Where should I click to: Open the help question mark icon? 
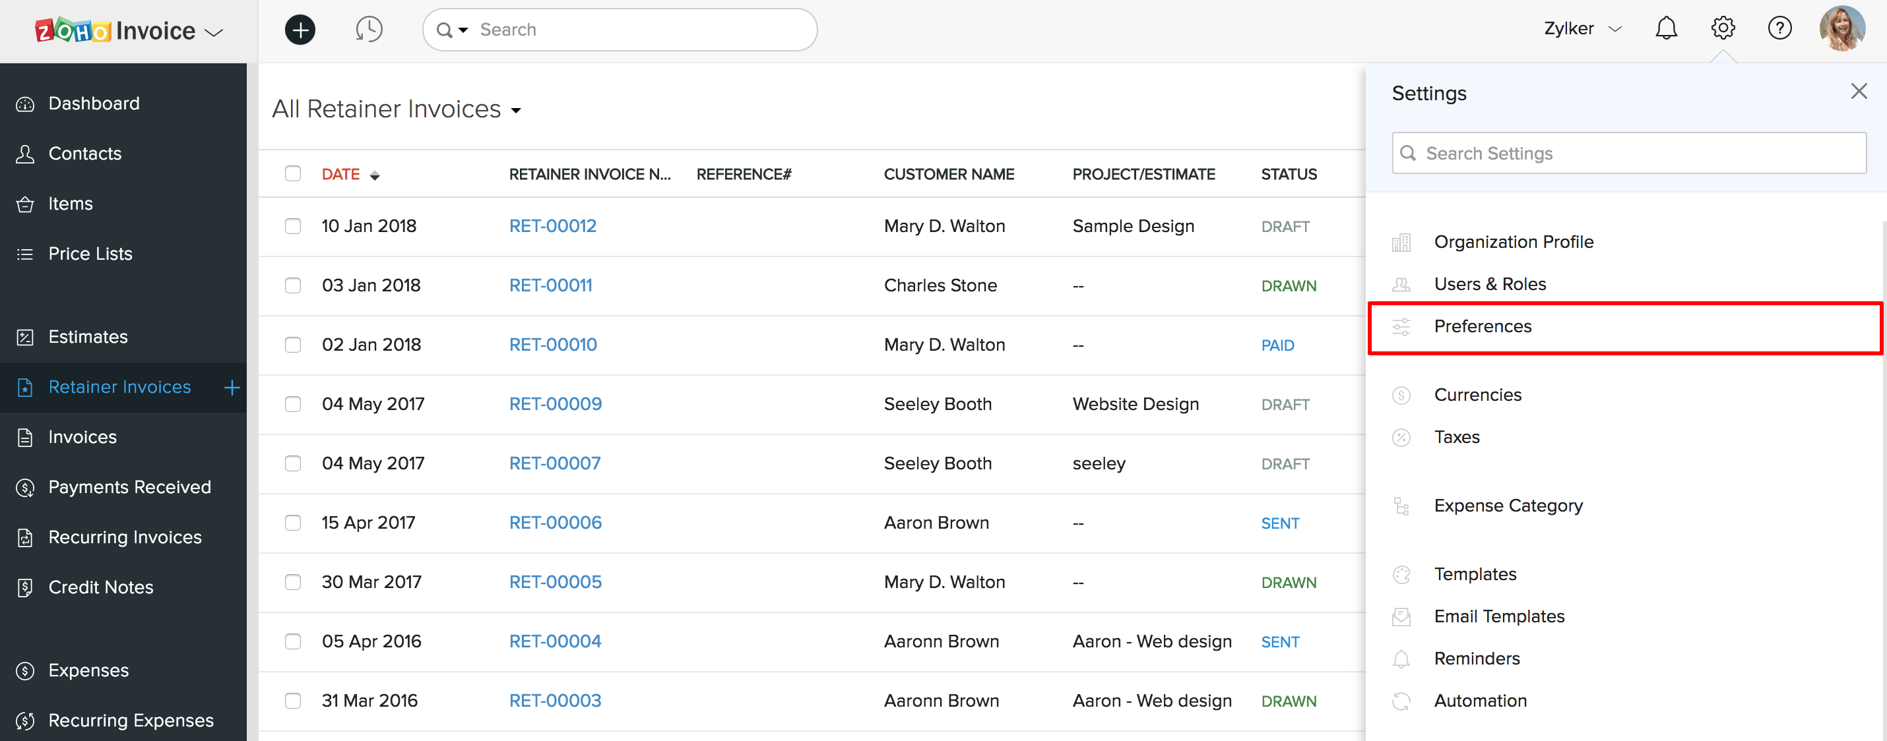(1779, 28)
